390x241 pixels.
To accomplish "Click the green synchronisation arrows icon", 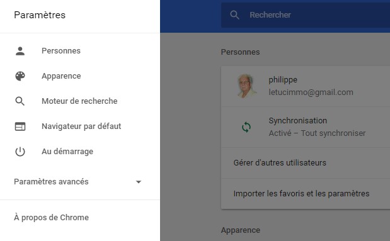I will [246, 127].
